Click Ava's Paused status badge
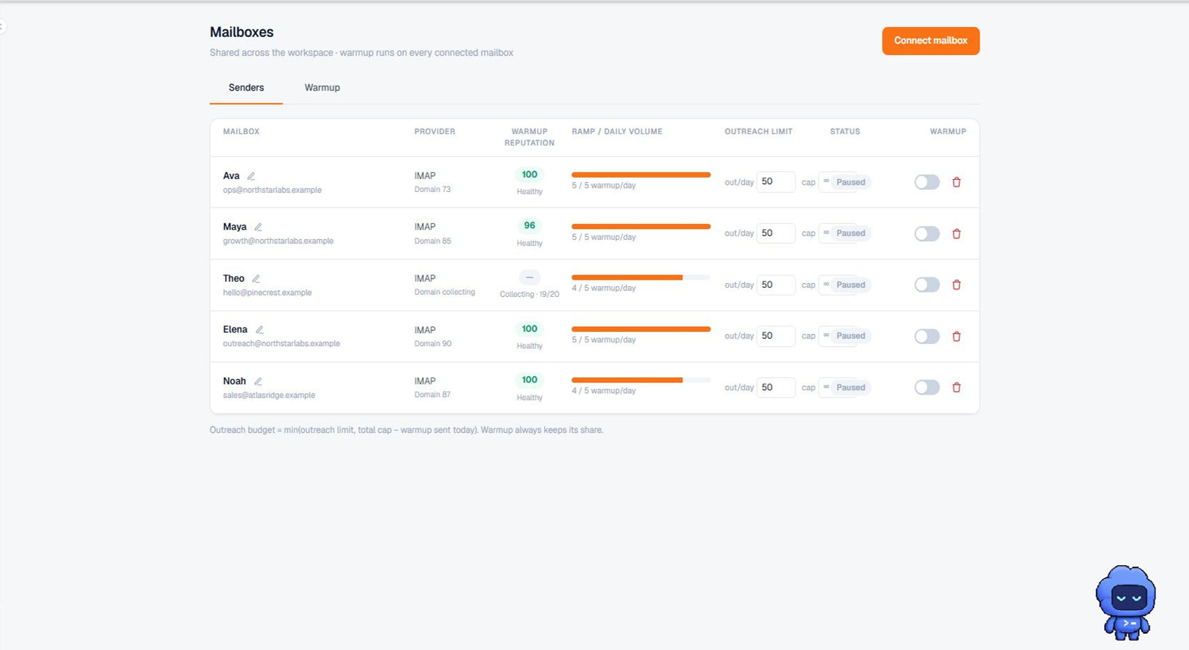 point(851,182)
